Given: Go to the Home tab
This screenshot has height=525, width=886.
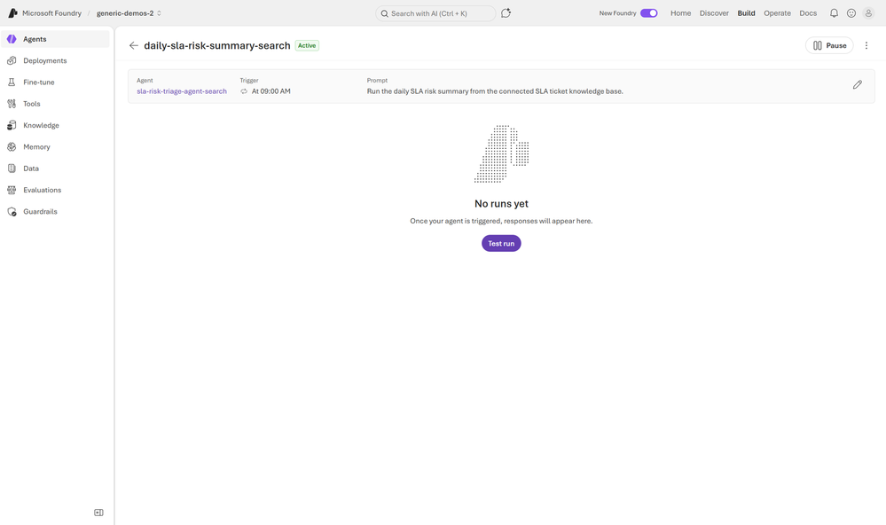Looking at the screenshot, I should (x=680, y=13).
